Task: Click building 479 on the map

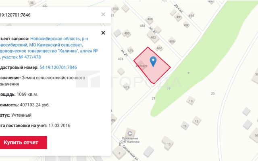Action: (x=130, y=51)
